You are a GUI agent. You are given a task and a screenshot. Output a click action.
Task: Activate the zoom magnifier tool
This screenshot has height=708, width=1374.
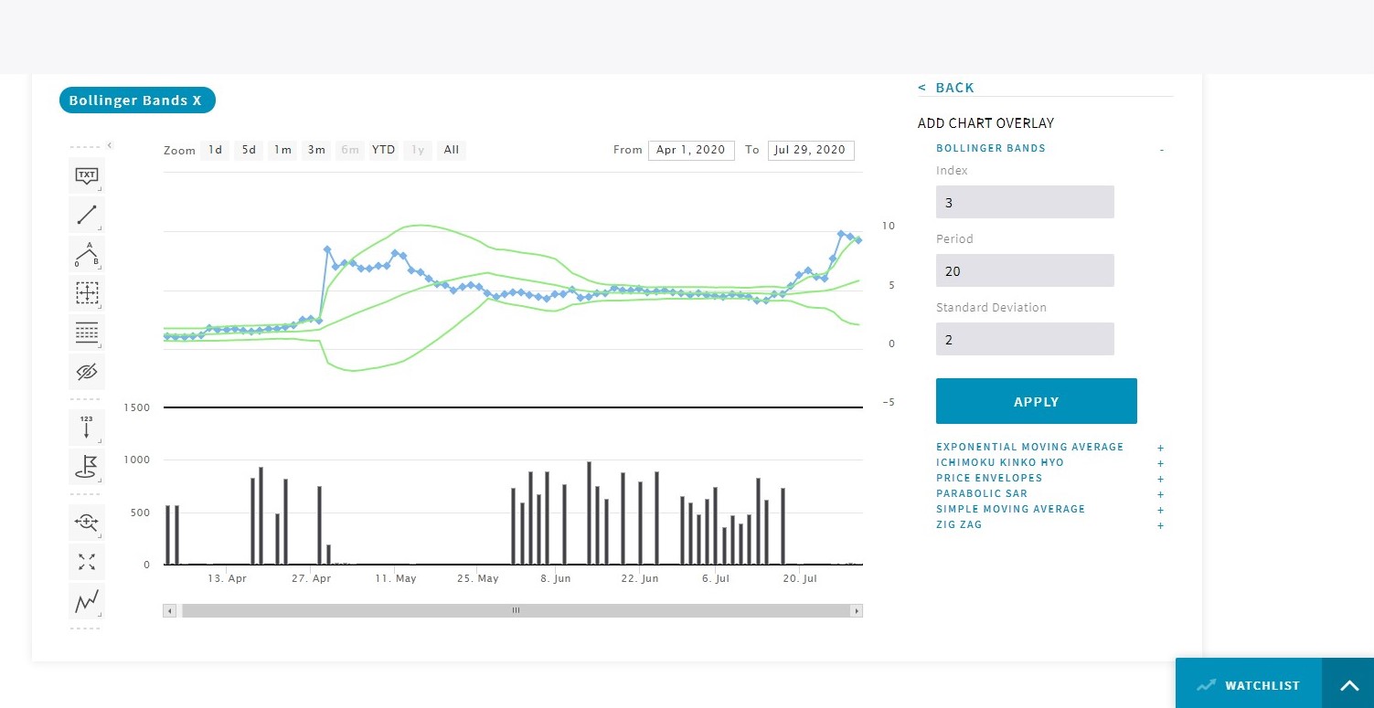[x=87, y=522]
